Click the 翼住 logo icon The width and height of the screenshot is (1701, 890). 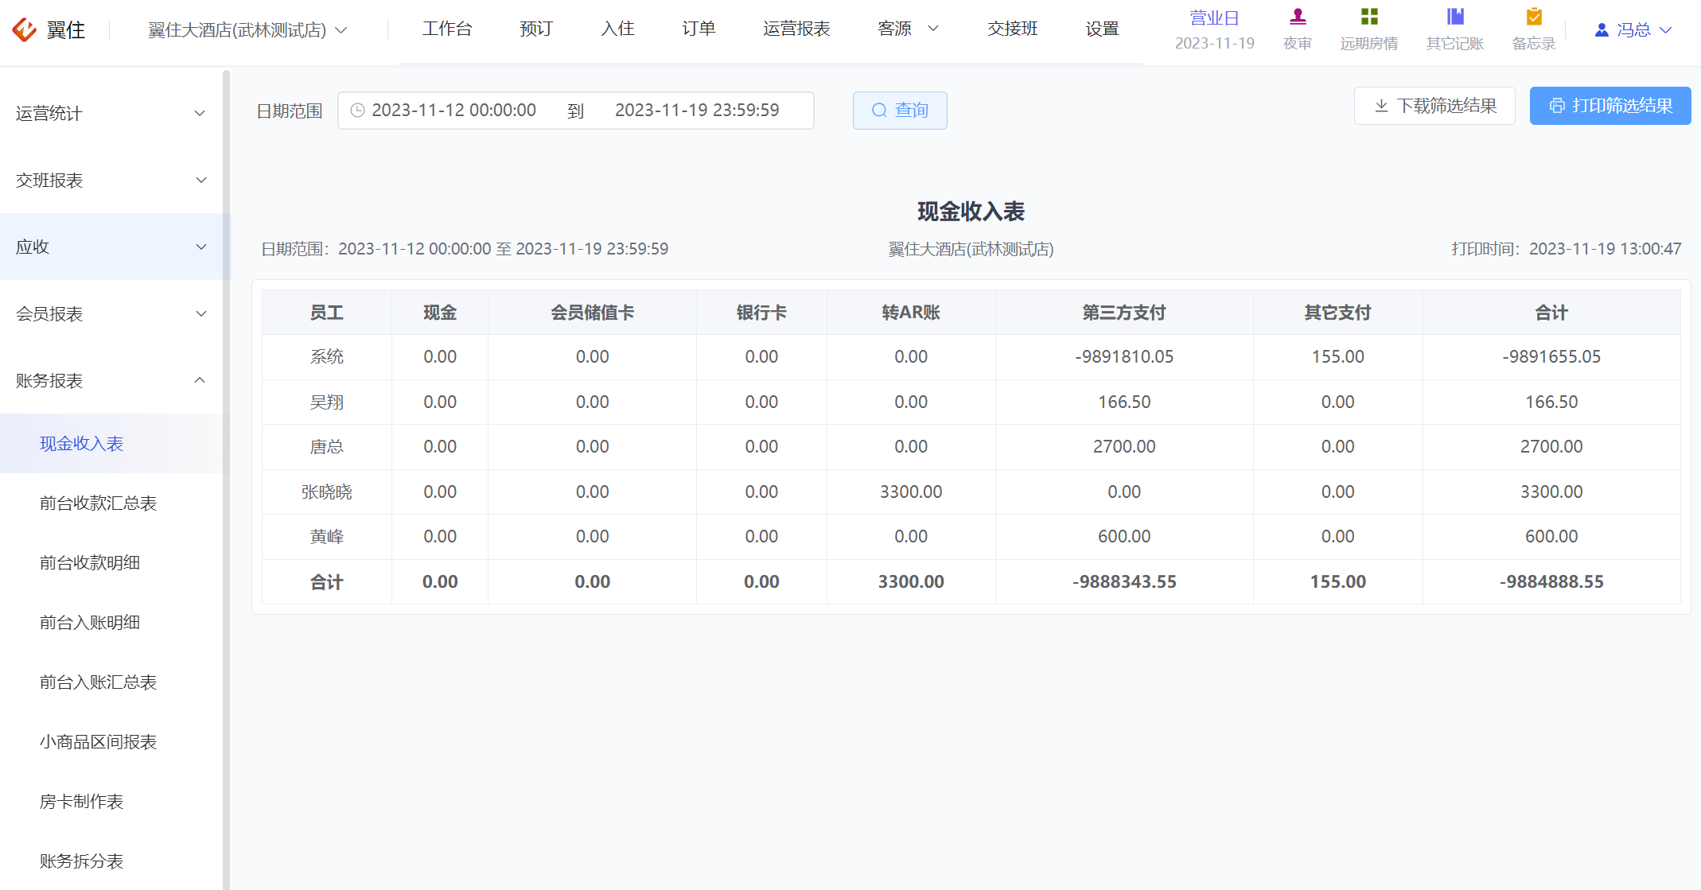click(24, 29)
